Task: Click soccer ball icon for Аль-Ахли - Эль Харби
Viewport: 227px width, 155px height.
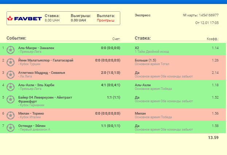Action: tap(11, 87)
